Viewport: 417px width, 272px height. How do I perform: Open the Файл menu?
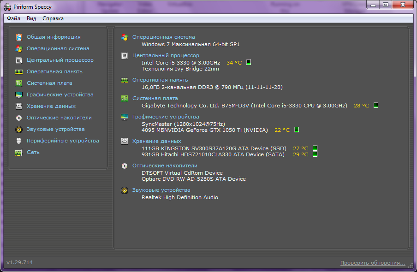(13, 18)
